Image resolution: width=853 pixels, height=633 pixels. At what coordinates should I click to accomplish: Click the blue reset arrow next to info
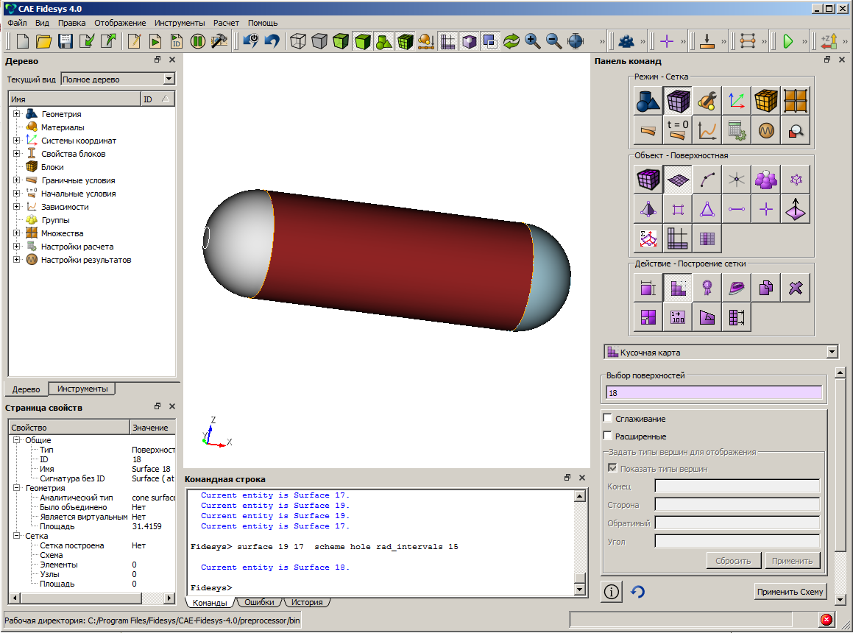pos(637,592)
